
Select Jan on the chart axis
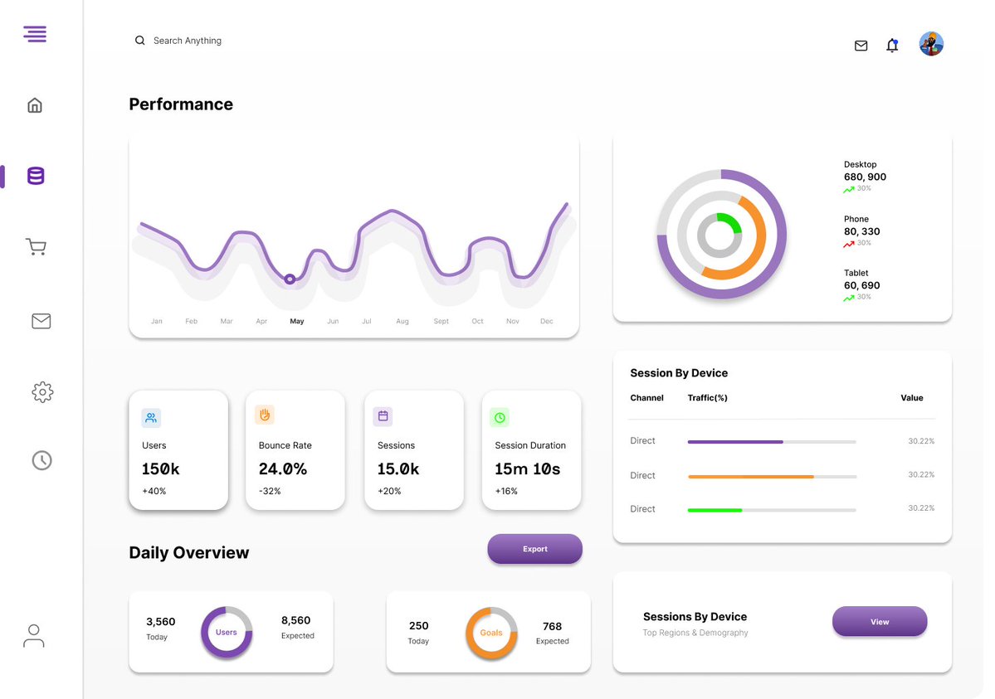pos(157,321)
